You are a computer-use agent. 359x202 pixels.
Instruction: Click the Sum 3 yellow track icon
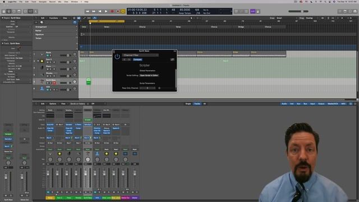(42, 61)
